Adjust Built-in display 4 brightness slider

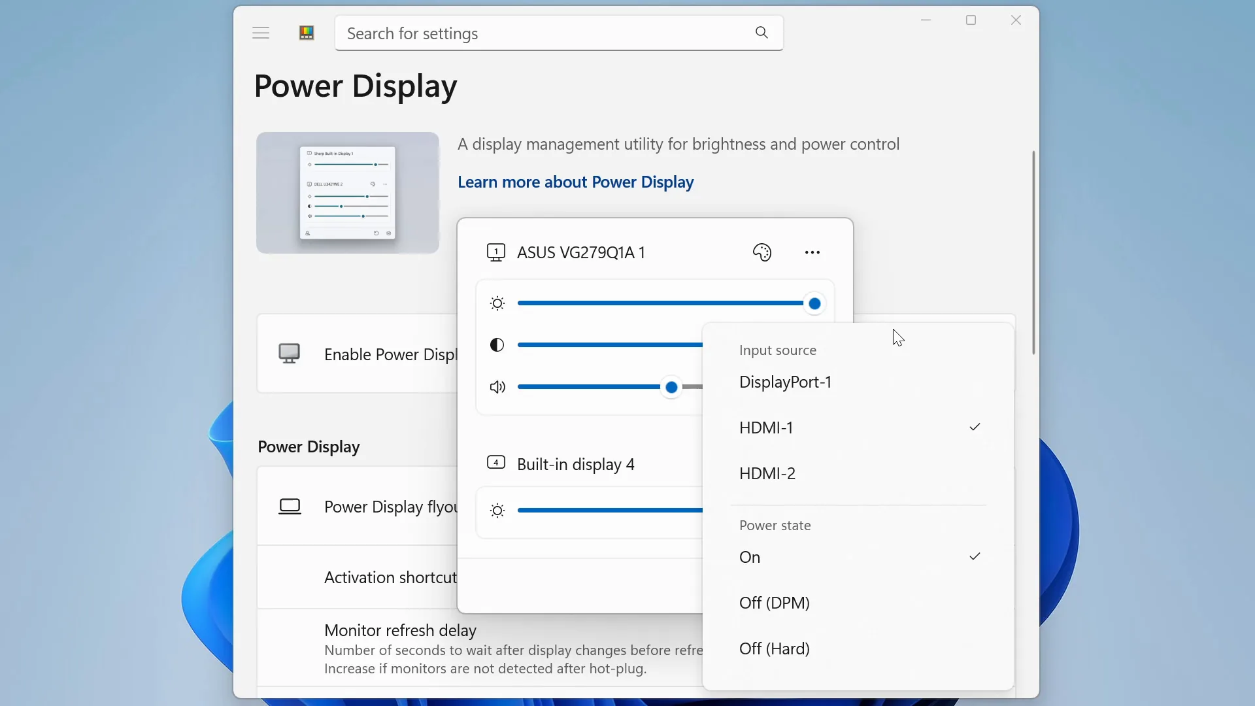click(x=610, y=511)
